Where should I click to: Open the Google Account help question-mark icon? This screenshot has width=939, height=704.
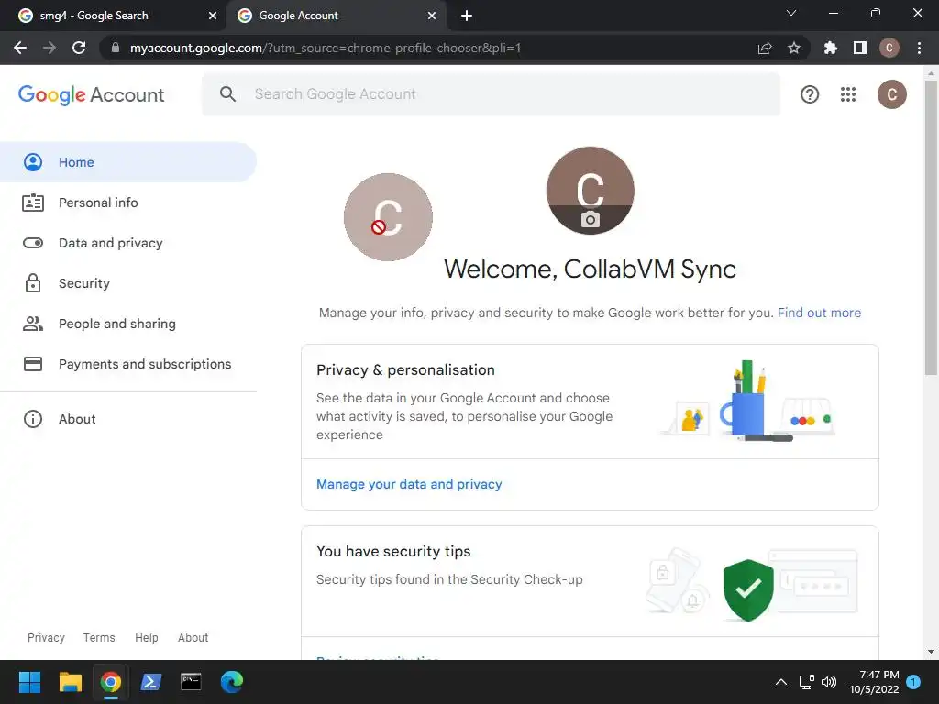810,94
